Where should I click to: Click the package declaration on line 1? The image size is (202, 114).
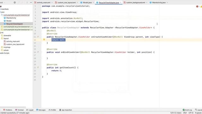tap(66, 6)
